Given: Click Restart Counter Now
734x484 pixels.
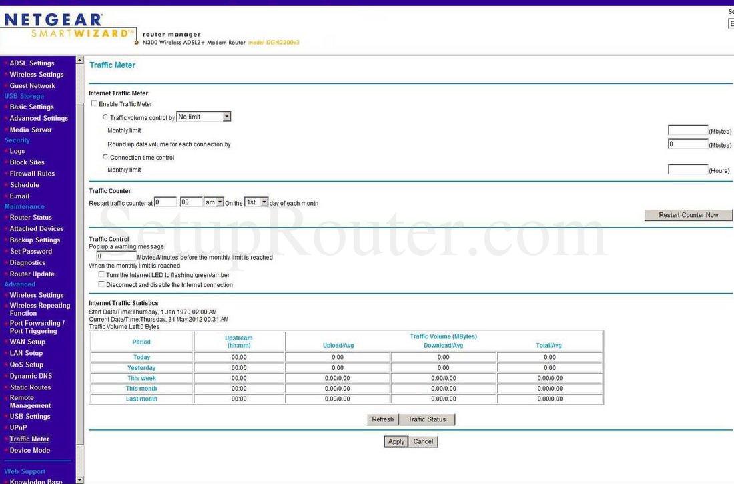Looking at the screenshot, I should pos(689,214).
